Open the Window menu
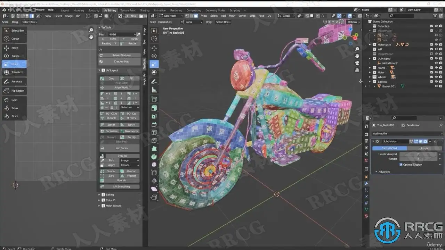The width and height of the screenshot is (445, 250). [x=40, y=10]
